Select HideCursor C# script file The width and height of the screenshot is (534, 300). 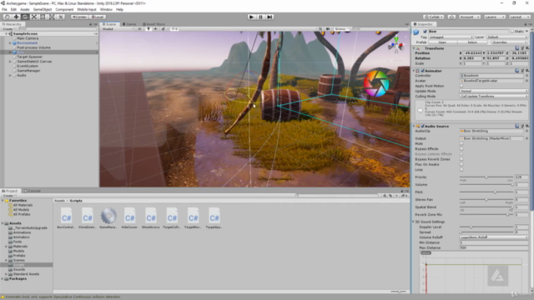(x=130, y=218)
